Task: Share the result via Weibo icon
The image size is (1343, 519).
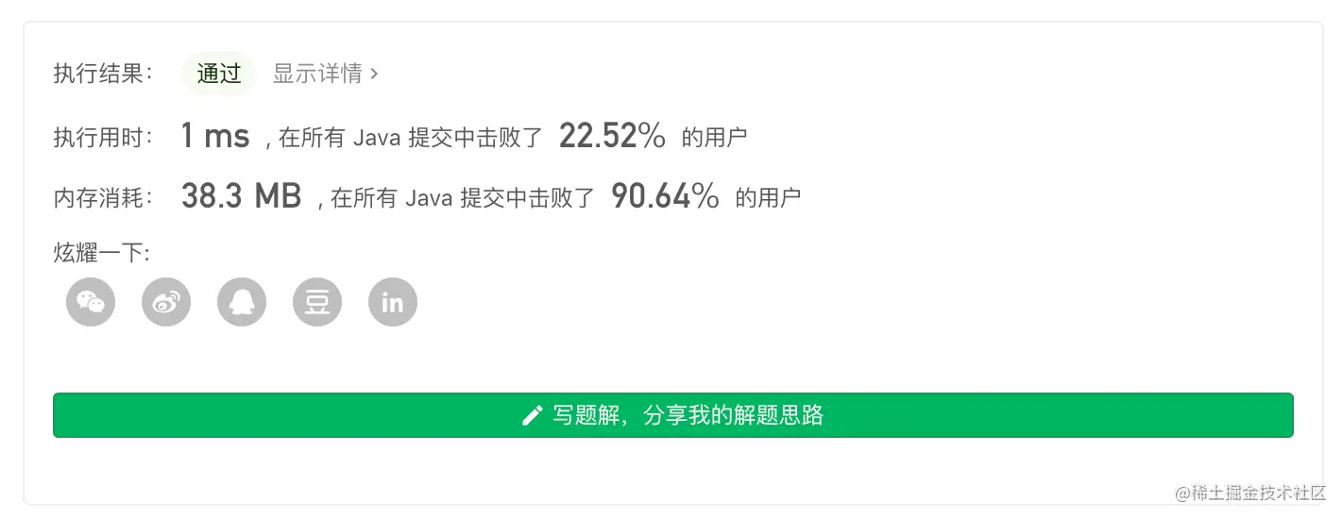Action: [166, 302]
